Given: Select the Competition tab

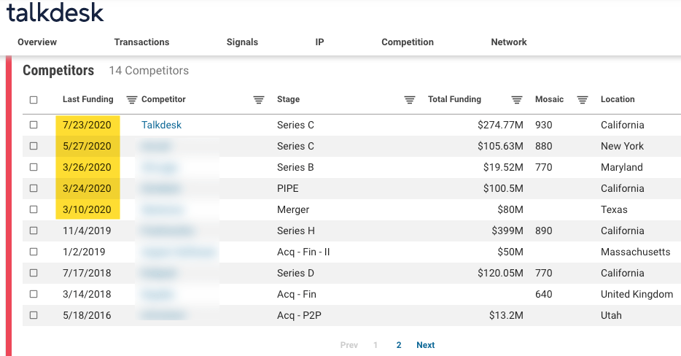Looking at the screenshot, I should click(x=408, y=42).
